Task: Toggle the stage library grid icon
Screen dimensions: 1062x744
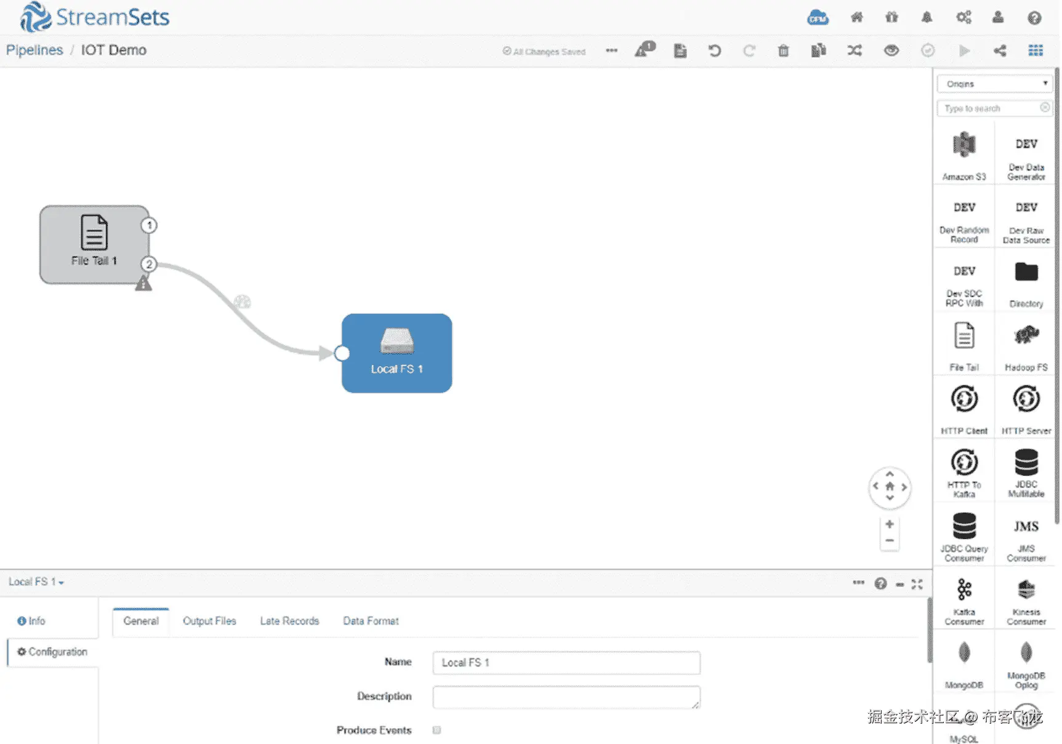Action: pyautogui.click(x=1036, y=50)
